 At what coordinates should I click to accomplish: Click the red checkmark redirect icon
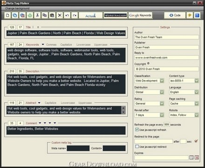click(196, 141)
